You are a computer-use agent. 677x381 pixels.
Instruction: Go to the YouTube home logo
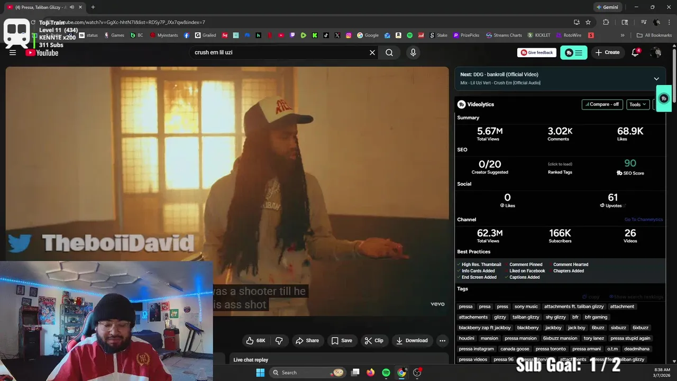tap(42, 52)
